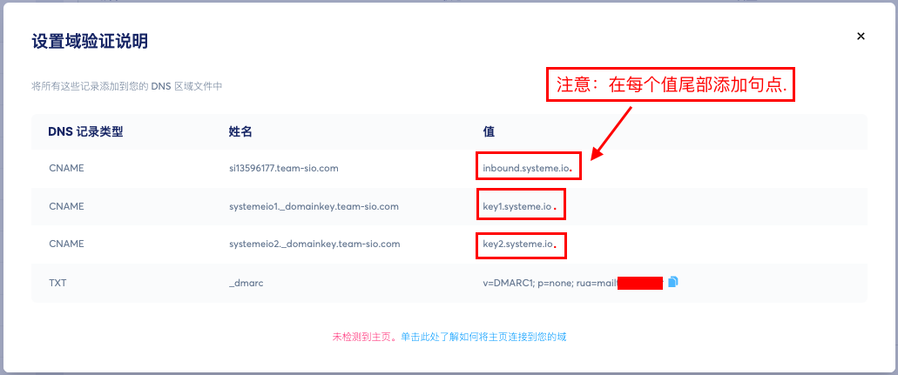Select name si13596177.team-sio.com
This screenshot has width=898, height=375.
click(x=283, y=170)
